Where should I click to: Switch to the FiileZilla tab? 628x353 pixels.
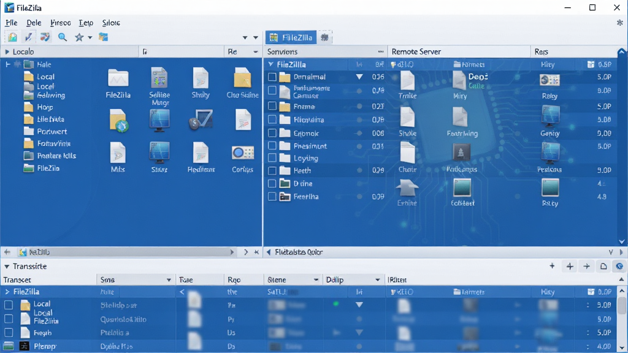pos(291,37)
